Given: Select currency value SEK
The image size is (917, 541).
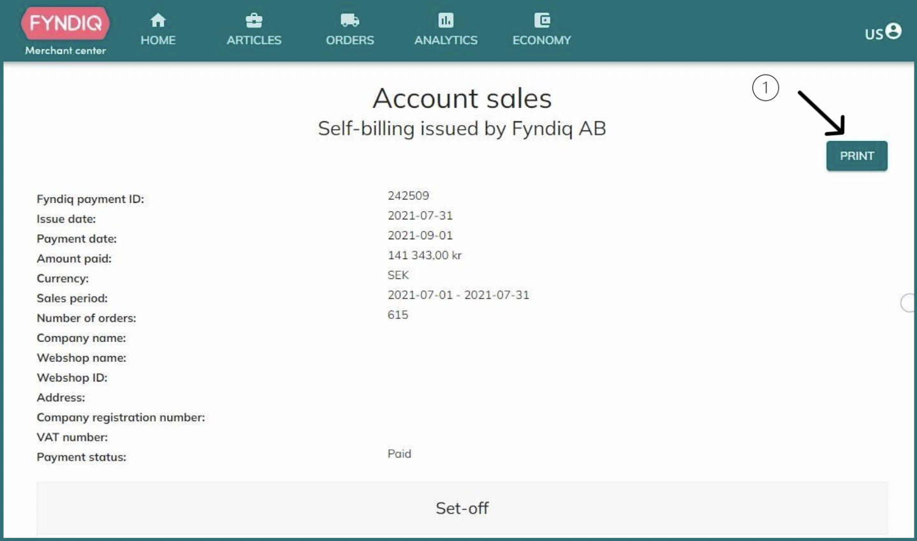Looking at the screenshot, I should 398,274.
